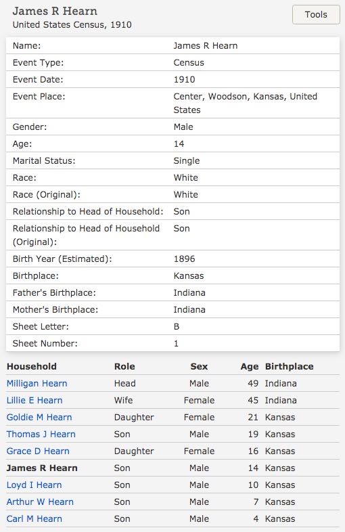The height and width of the screenshot is (532, 345).
Task: Open Grace D Hearn's record link
Action: pos(38,451)
